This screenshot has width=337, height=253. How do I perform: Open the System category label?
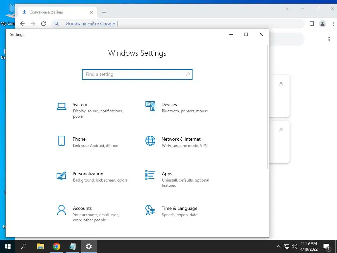pos(80,104)
